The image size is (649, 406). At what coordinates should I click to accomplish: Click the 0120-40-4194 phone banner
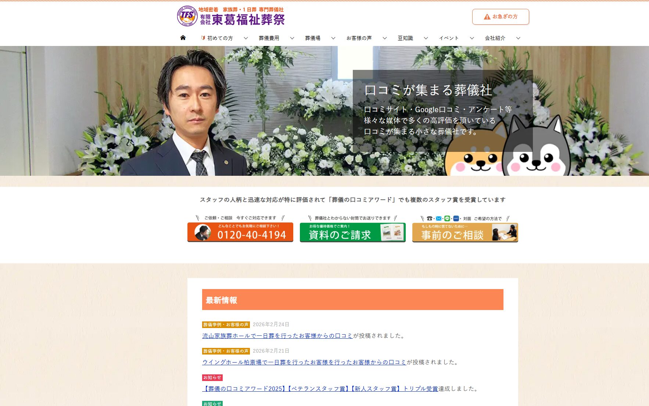[x=240, y=232]
